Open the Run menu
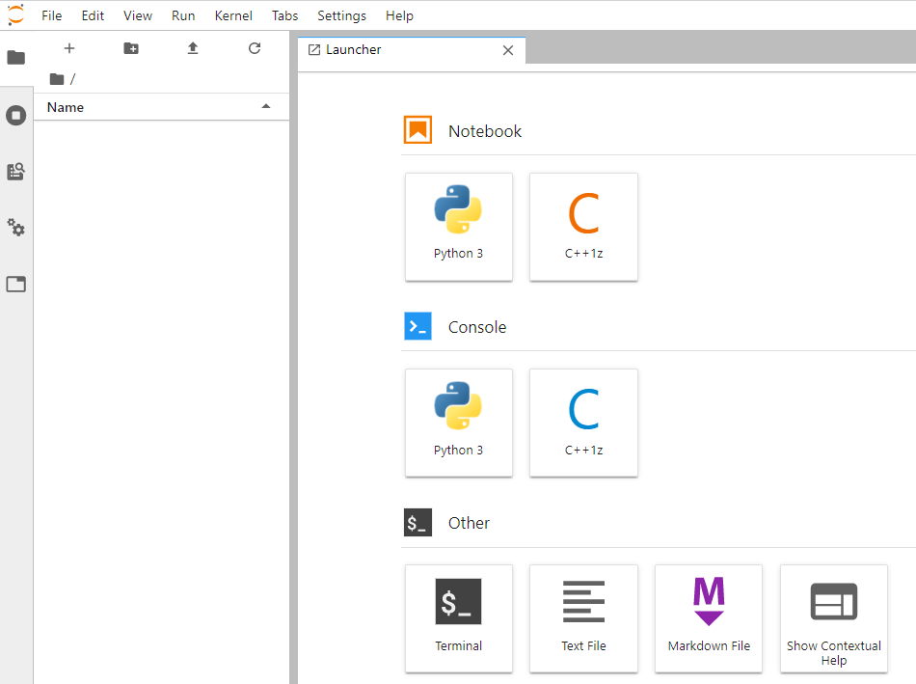916x684 pixels. [x=183, y=15]
